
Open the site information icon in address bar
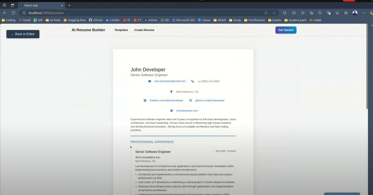[24, 13]
